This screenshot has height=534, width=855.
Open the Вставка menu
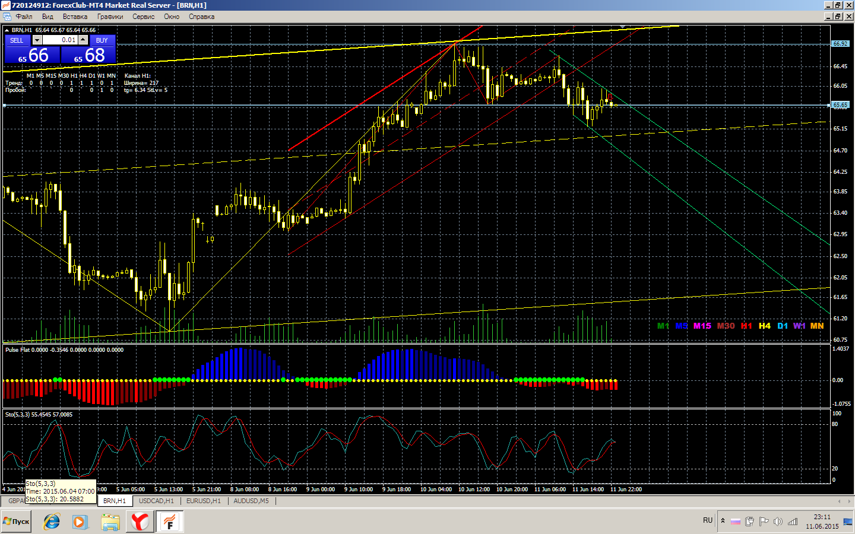coord(75,17)
